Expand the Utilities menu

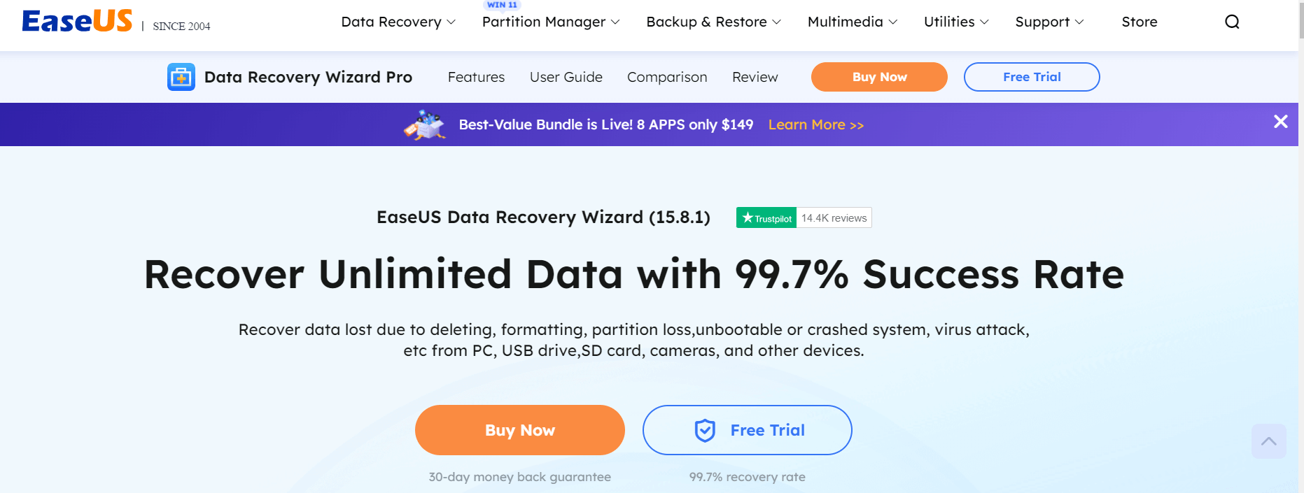coord(955,22)
